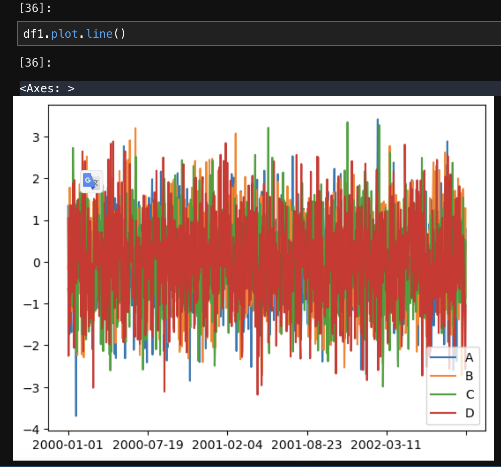Click the x-axis label 2001-08-23
Image resolution: width=501 pixels, height=467 pixels.
click(307, 445)
